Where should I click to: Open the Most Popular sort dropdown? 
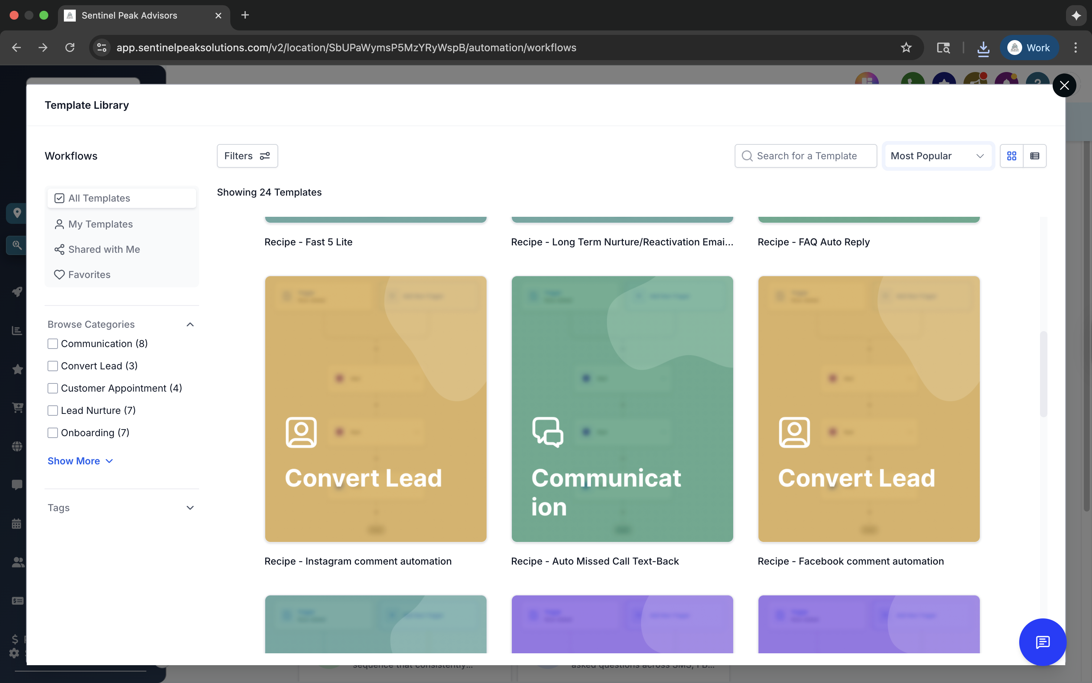coord(938,156)
